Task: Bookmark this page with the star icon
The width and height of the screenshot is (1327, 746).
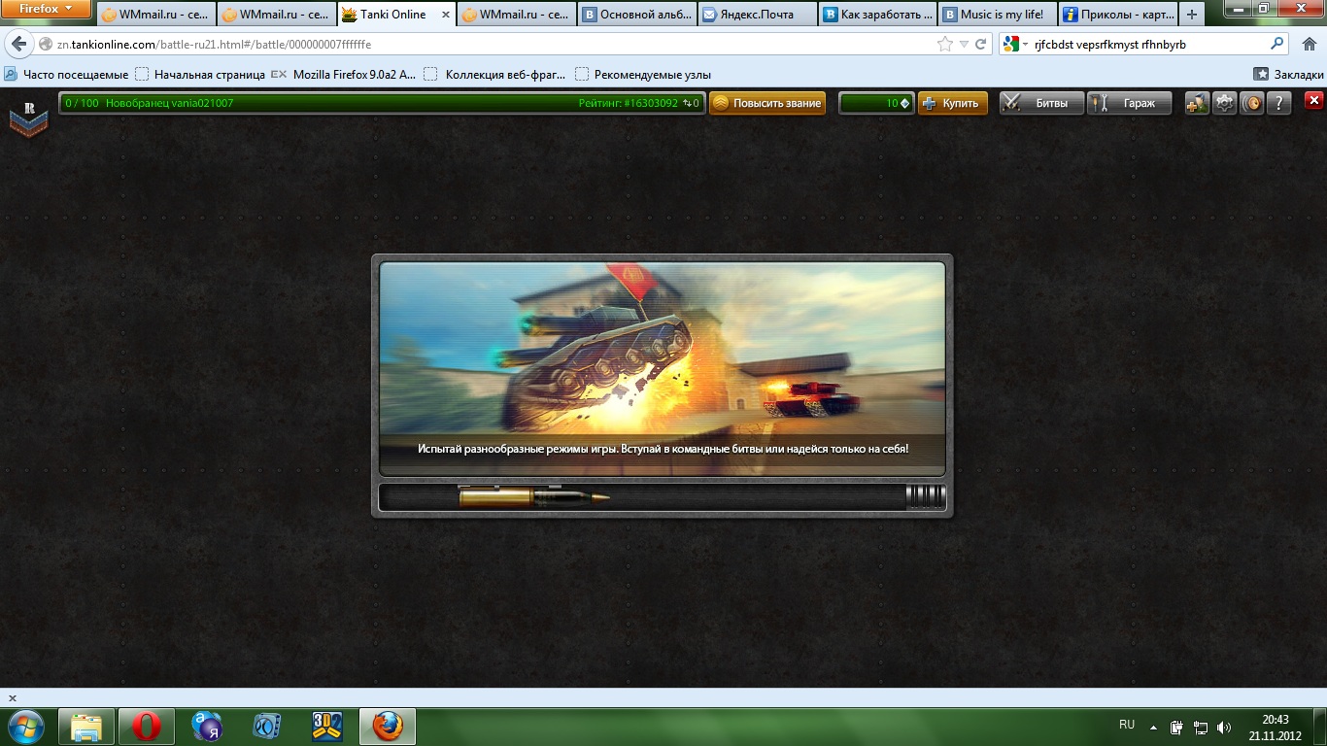Action: pyautogui.click(x=944, y=45)
